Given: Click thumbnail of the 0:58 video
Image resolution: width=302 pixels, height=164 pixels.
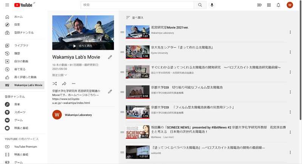Looking at the screenshot, I should [137, 92].
